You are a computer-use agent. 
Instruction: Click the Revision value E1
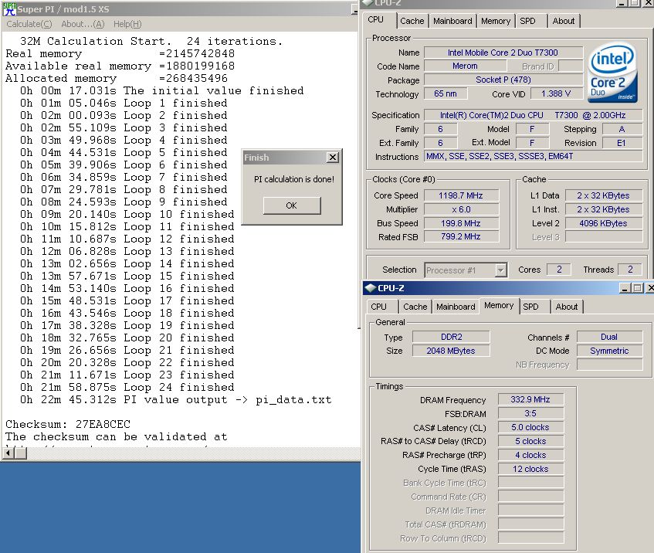coord(622,143)
